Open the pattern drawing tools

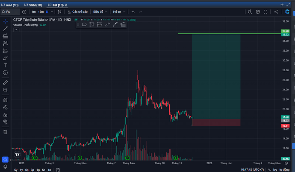pos(5,43)
